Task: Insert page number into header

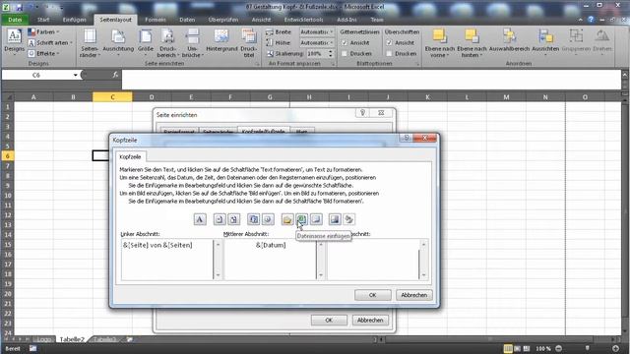Action: point(219,219)
